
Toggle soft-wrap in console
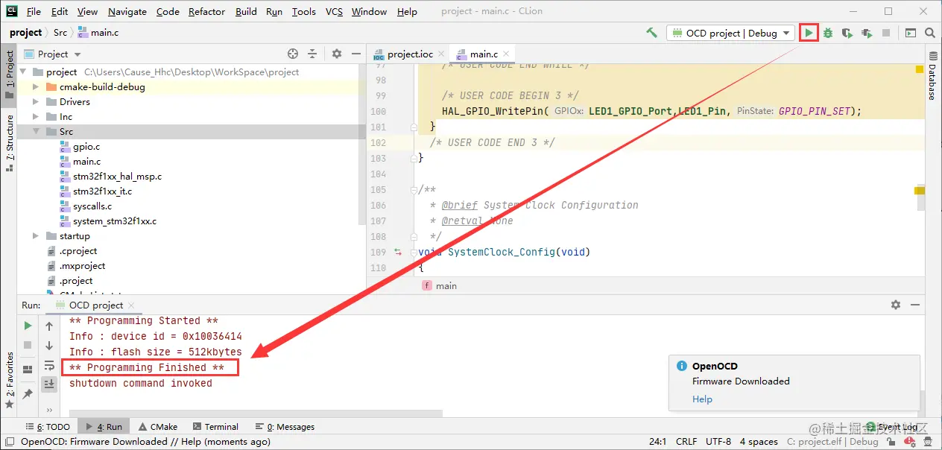pyautogui.click(x=49, y=365)
